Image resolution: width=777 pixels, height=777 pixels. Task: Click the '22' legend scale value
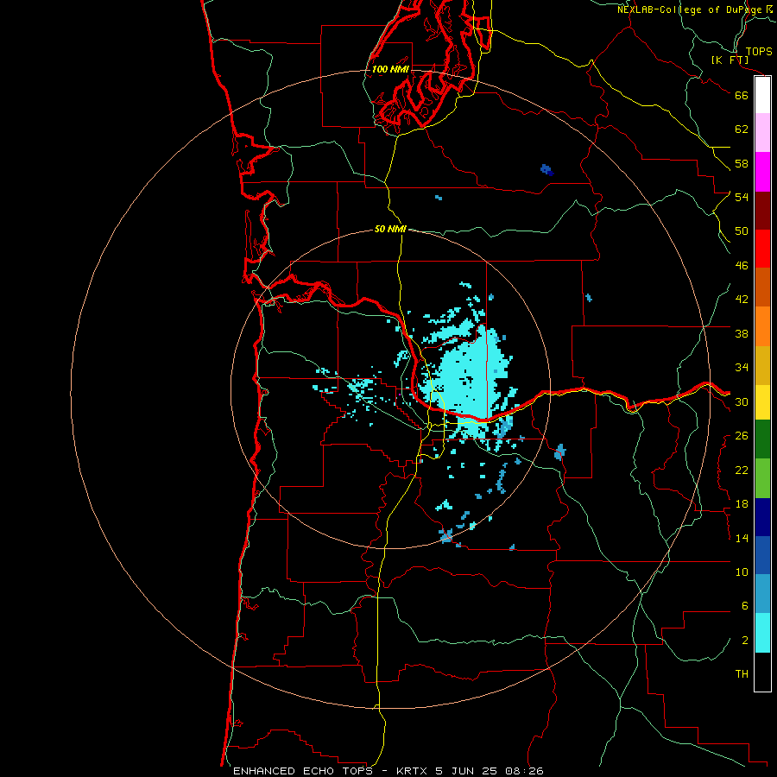pos(742,470)
